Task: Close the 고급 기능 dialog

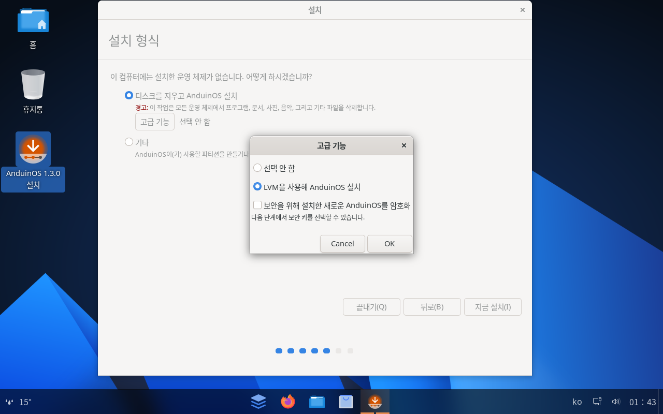Action: pyautogui.click(x=404, y=145)
